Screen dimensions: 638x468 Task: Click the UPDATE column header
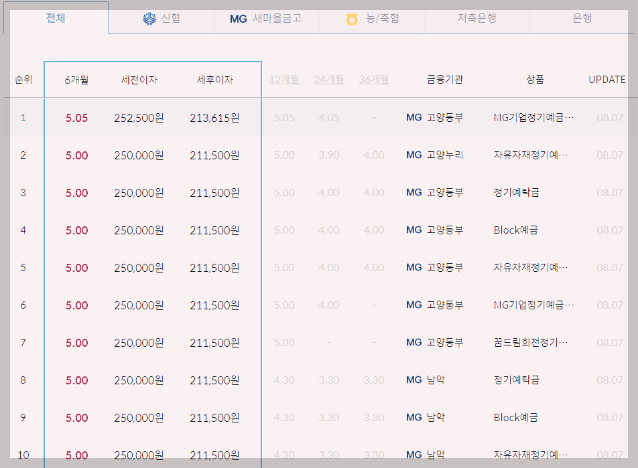(x=607, y=79)
